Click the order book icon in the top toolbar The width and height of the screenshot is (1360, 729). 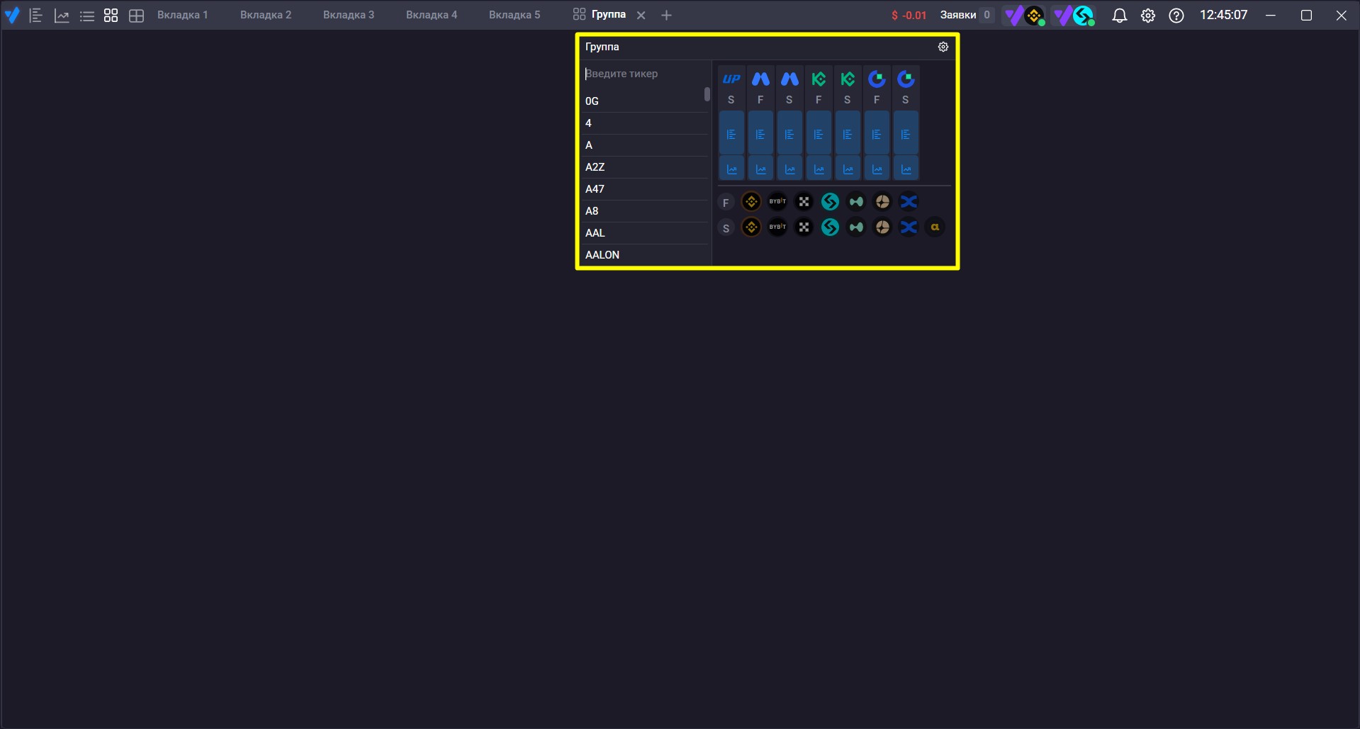(36, 15)
